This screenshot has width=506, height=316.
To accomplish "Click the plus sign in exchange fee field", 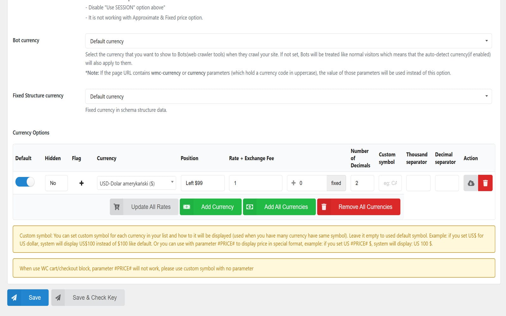I will tap(293, 183).
